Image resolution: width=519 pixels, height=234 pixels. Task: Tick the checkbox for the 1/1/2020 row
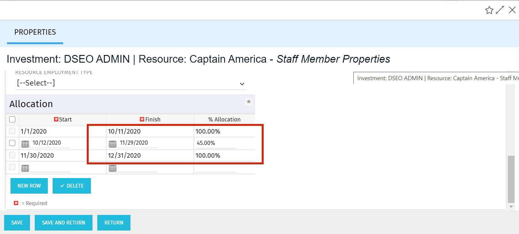point(12,131)
